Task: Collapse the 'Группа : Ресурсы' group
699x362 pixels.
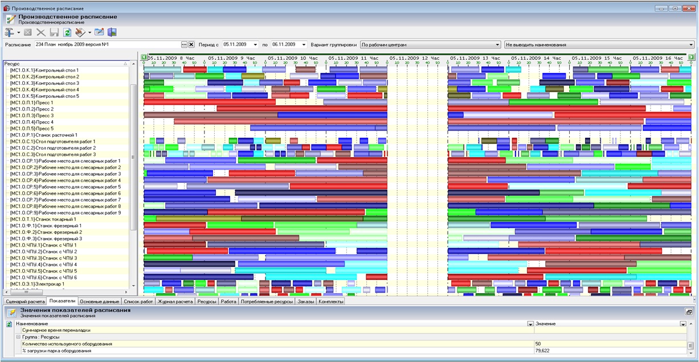Action: coord(18,337)
